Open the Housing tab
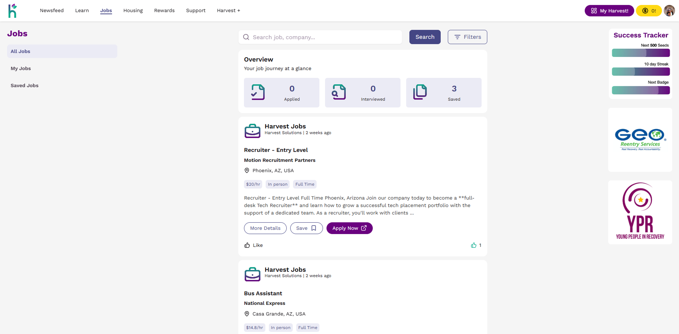Screen dimensions: 679x334 [x=133, y=11]
